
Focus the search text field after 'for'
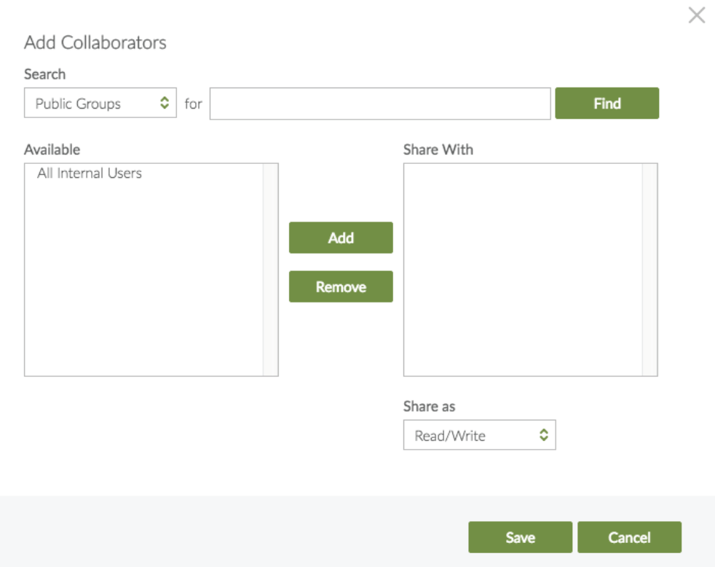[x=379, y=103]
